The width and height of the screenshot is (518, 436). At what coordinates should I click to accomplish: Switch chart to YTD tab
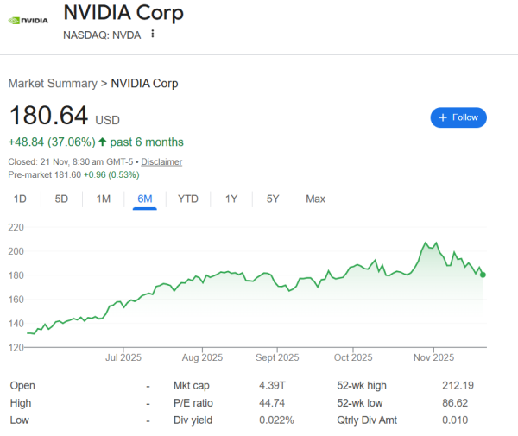click(x=187, y=199)
